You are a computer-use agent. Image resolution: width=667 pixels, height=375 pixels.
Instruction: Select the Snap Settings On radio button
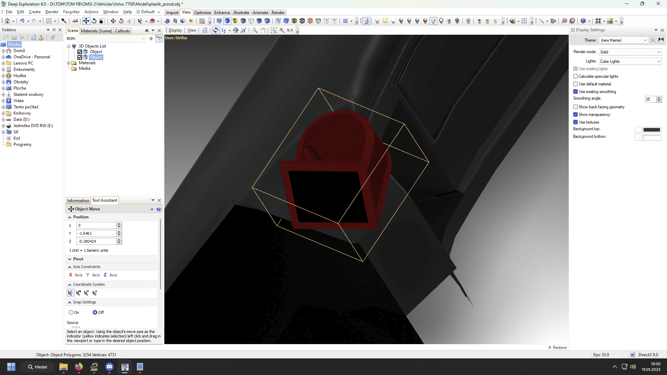click(71, 312)
